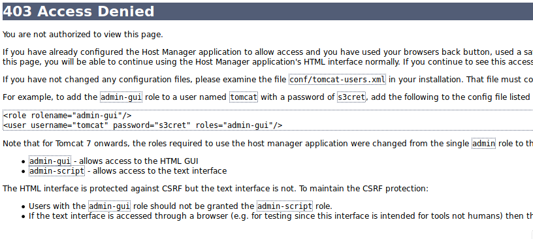The image size is (533, 239).
Task: Click the dotted admin role text
Action: click(x=484, y=144)
